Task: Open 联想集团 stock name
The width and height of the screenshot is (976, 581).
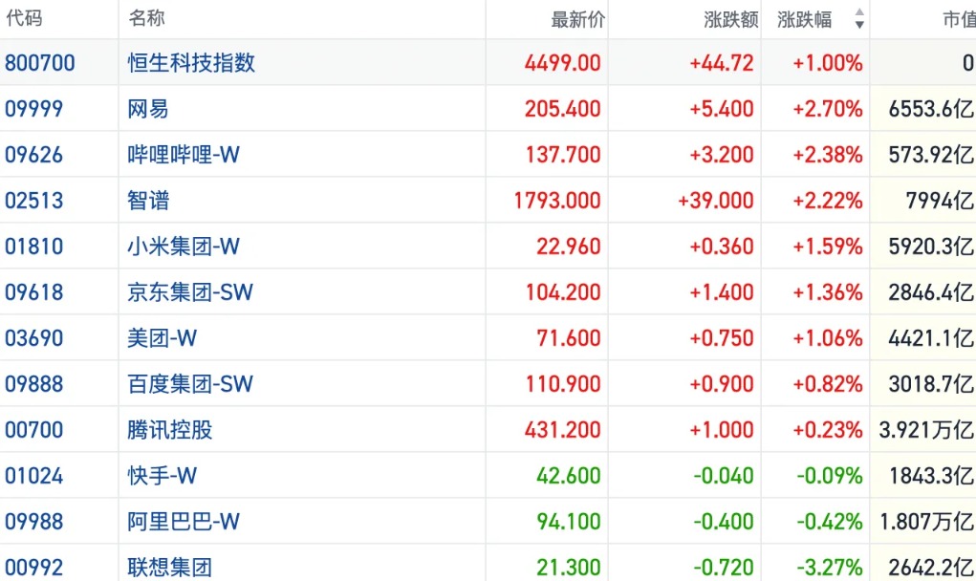Action: pyautogui.click(x=170, y=568)
